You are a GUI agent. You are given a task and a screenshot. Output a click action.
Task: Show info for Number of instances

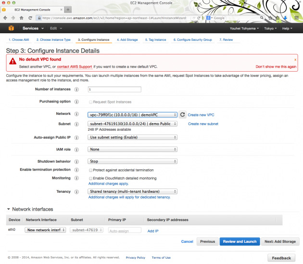(77, 89)
